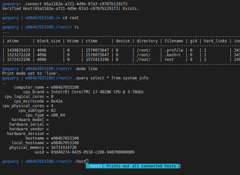Click the directory column header
This screenshot has height=175, width=240.
pyautogui.click(x=147, y=41)
